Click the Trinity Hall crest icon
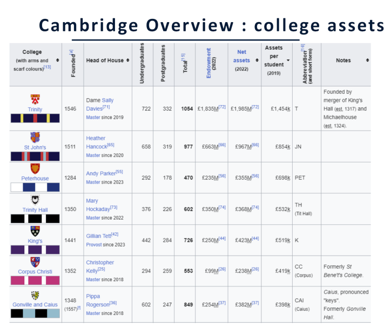This screenshot has width=391, height=328. [35, 200]
